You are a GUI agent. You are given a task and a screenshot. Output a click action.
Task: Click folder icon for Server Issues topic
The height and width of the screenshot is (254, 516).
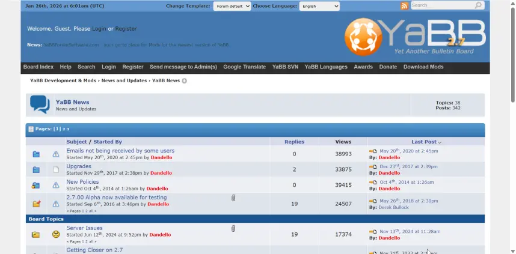pos(36,235)
